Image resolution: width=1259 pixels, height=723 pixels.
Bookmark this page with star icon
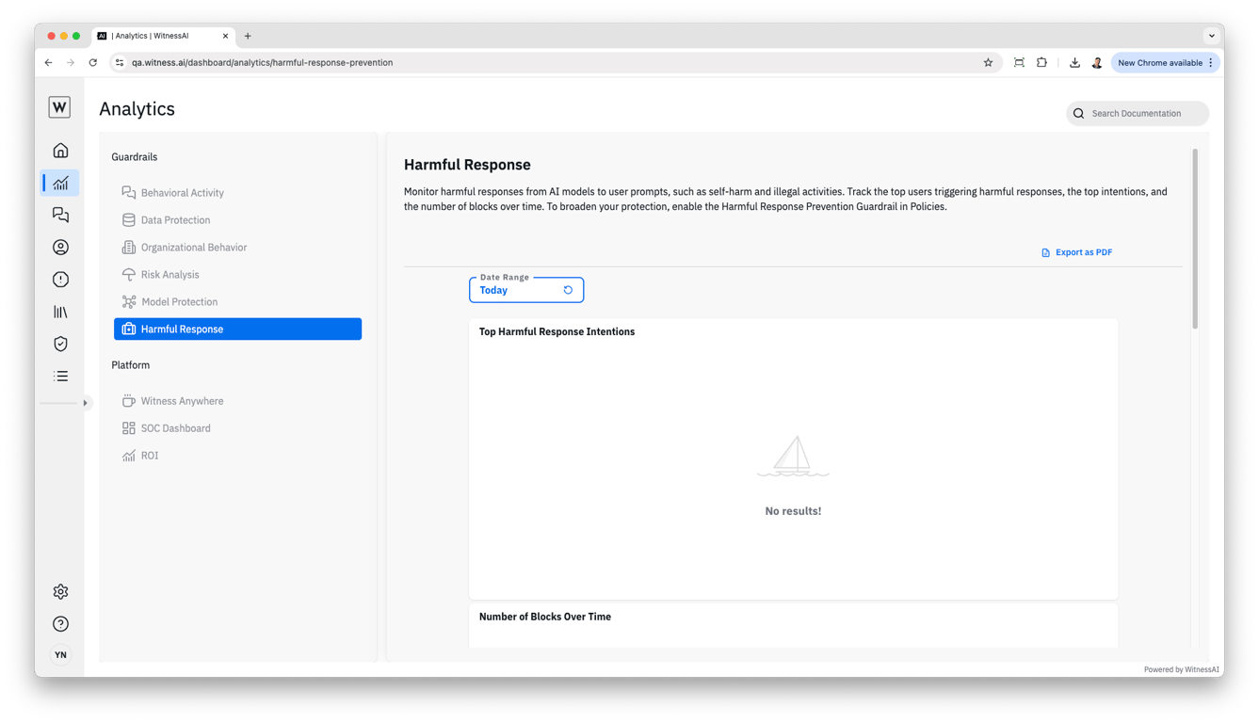pos(988,63)
